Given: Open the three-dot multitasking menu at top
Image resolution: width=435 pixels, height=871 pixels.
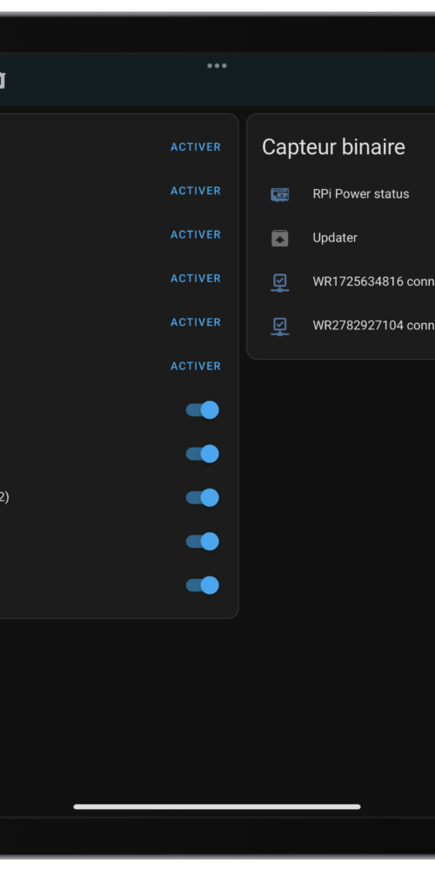Looking at the screenshot, I should click(217, 65).
